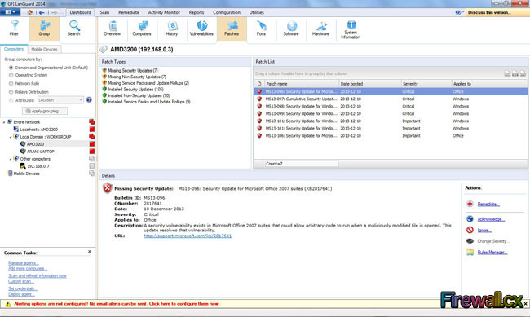Image resolution: width=530 pixels, height=317 pixels.
Task: Click the Remediate link
Action: click(x=488, y=204)
